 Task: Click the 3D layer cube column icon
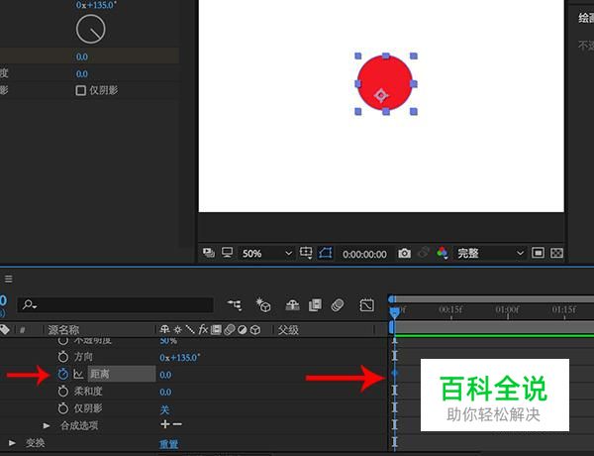[255, 330]
